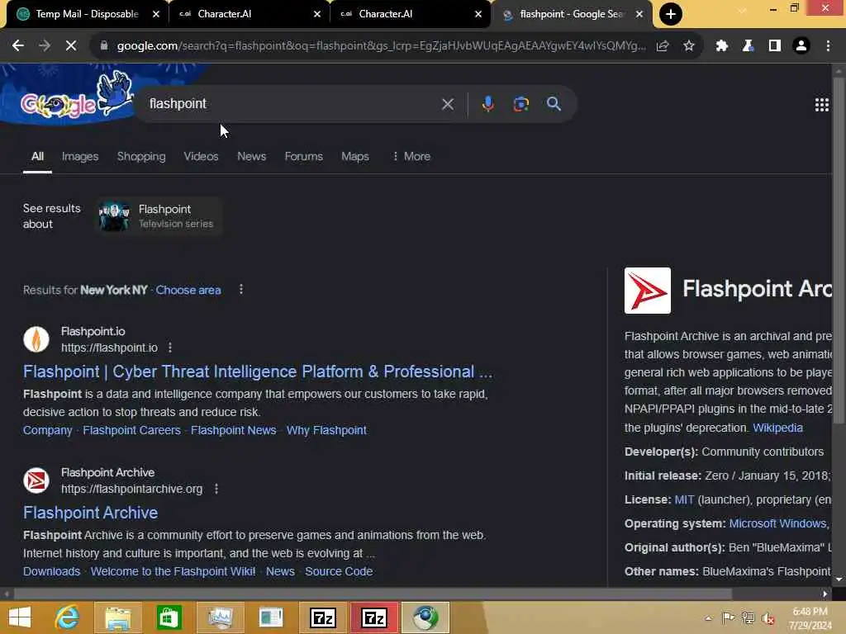Open the Microsoft Windows link

[777, 523]
